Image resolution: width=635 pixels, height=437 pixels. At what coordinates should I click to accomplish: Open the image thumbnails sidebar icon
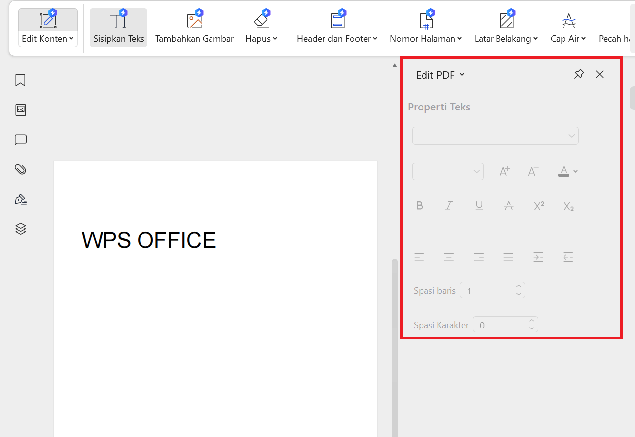20,110
